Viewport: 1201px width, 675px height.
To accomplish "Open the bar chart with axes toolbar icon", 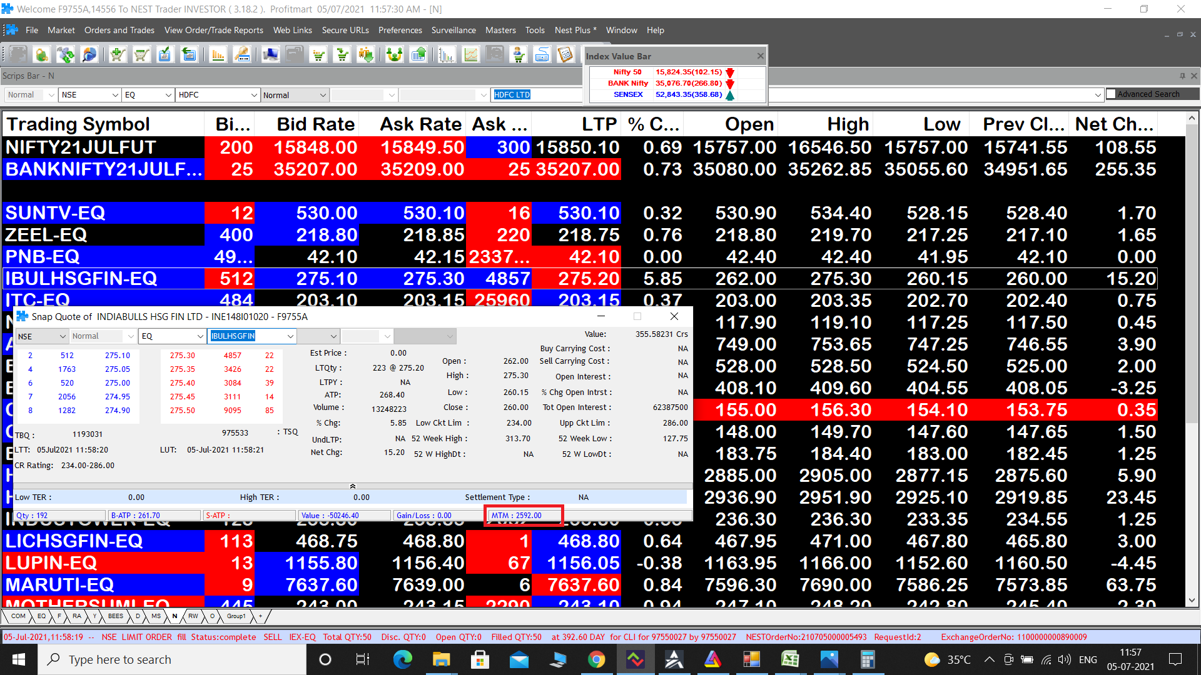I will (x=447, y=55).
